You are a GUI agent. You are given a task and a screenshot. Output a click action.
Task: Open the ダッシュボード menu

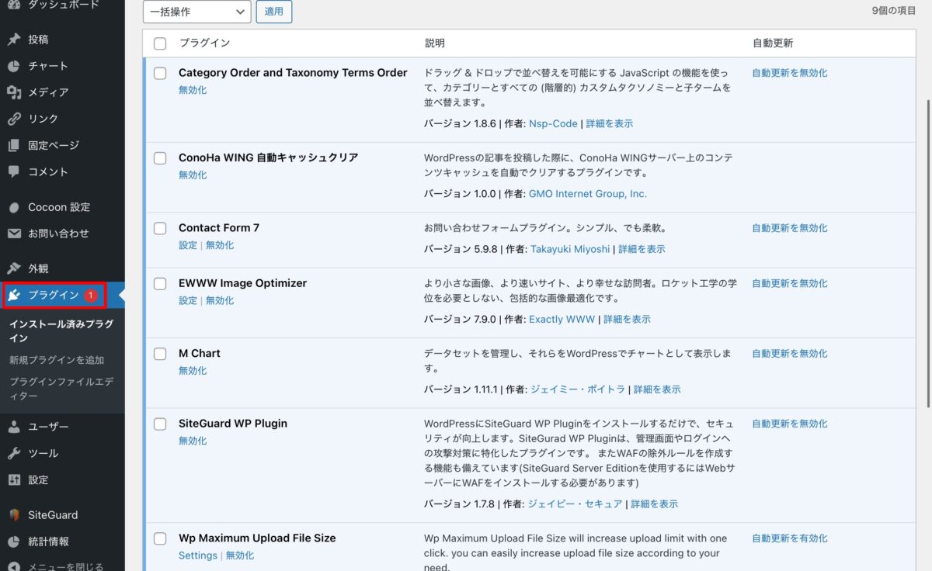(x=63, y=5)
